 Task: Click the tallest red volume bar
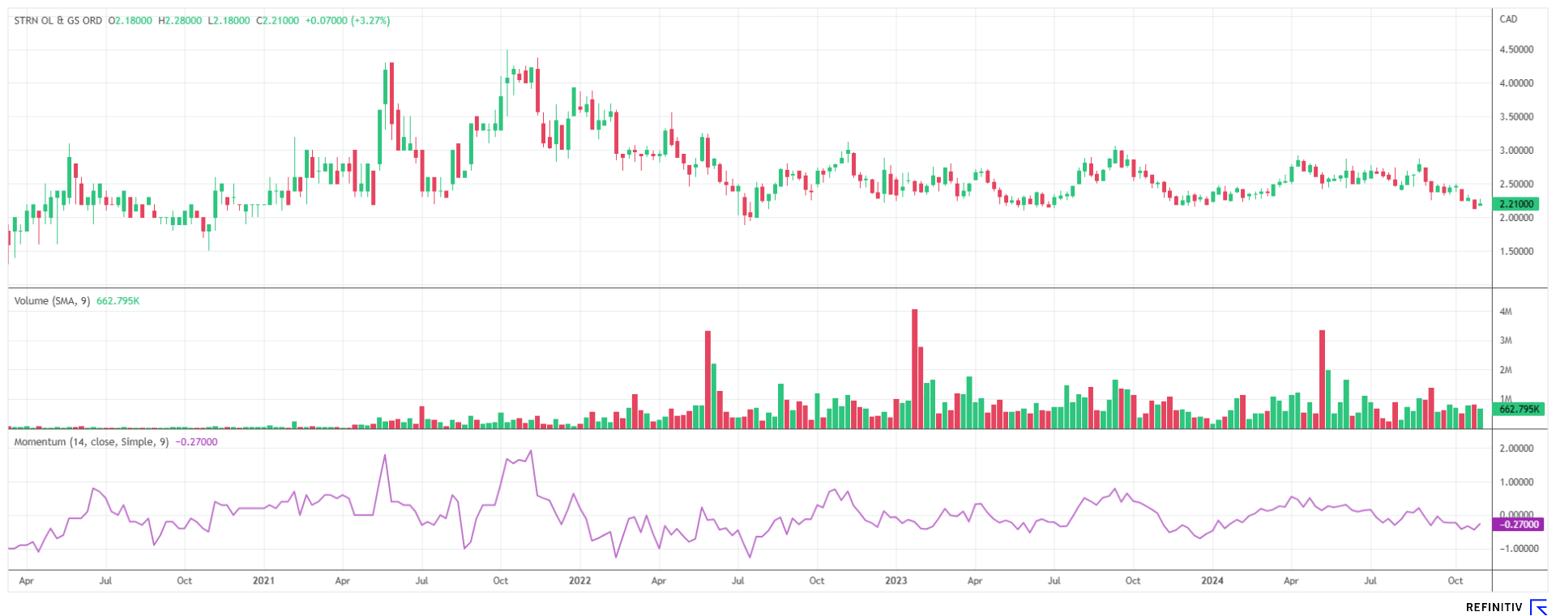915,368
